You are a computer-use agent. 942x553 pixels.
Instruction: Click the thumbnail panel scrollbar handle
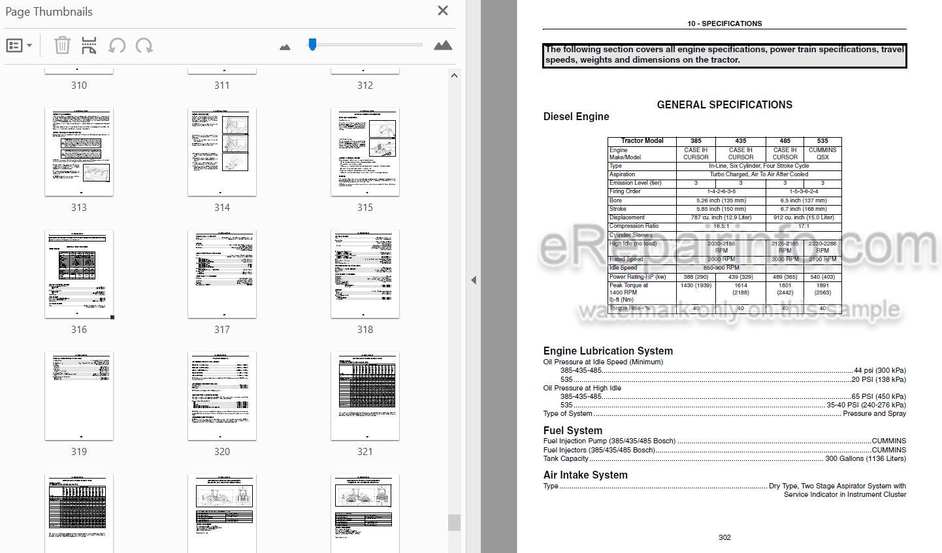(x=454, y=522)
